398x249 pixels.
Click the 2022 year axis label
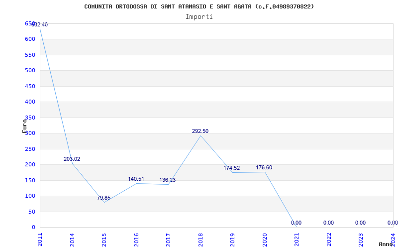[x=329, y=240]
